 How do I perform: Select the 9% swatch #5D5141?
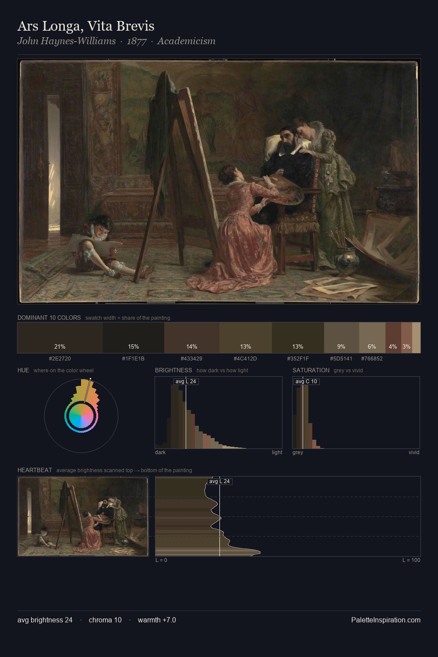pos(342,338)
